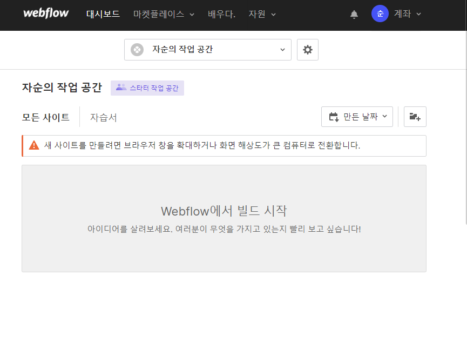467x356 pixels.
Task: Click the Webflow에서 빌드 시작 heading
Action: click(224, 211)
